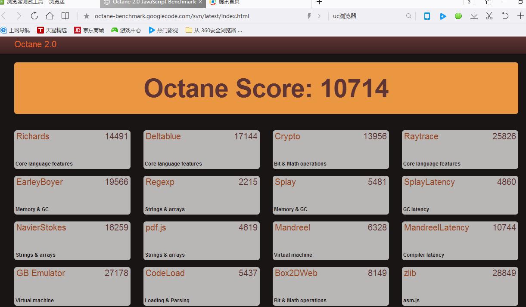This screenshot has width=526, height=307.
Task: Expand the chevron next to lightning icon
Action: click(319, 16)
